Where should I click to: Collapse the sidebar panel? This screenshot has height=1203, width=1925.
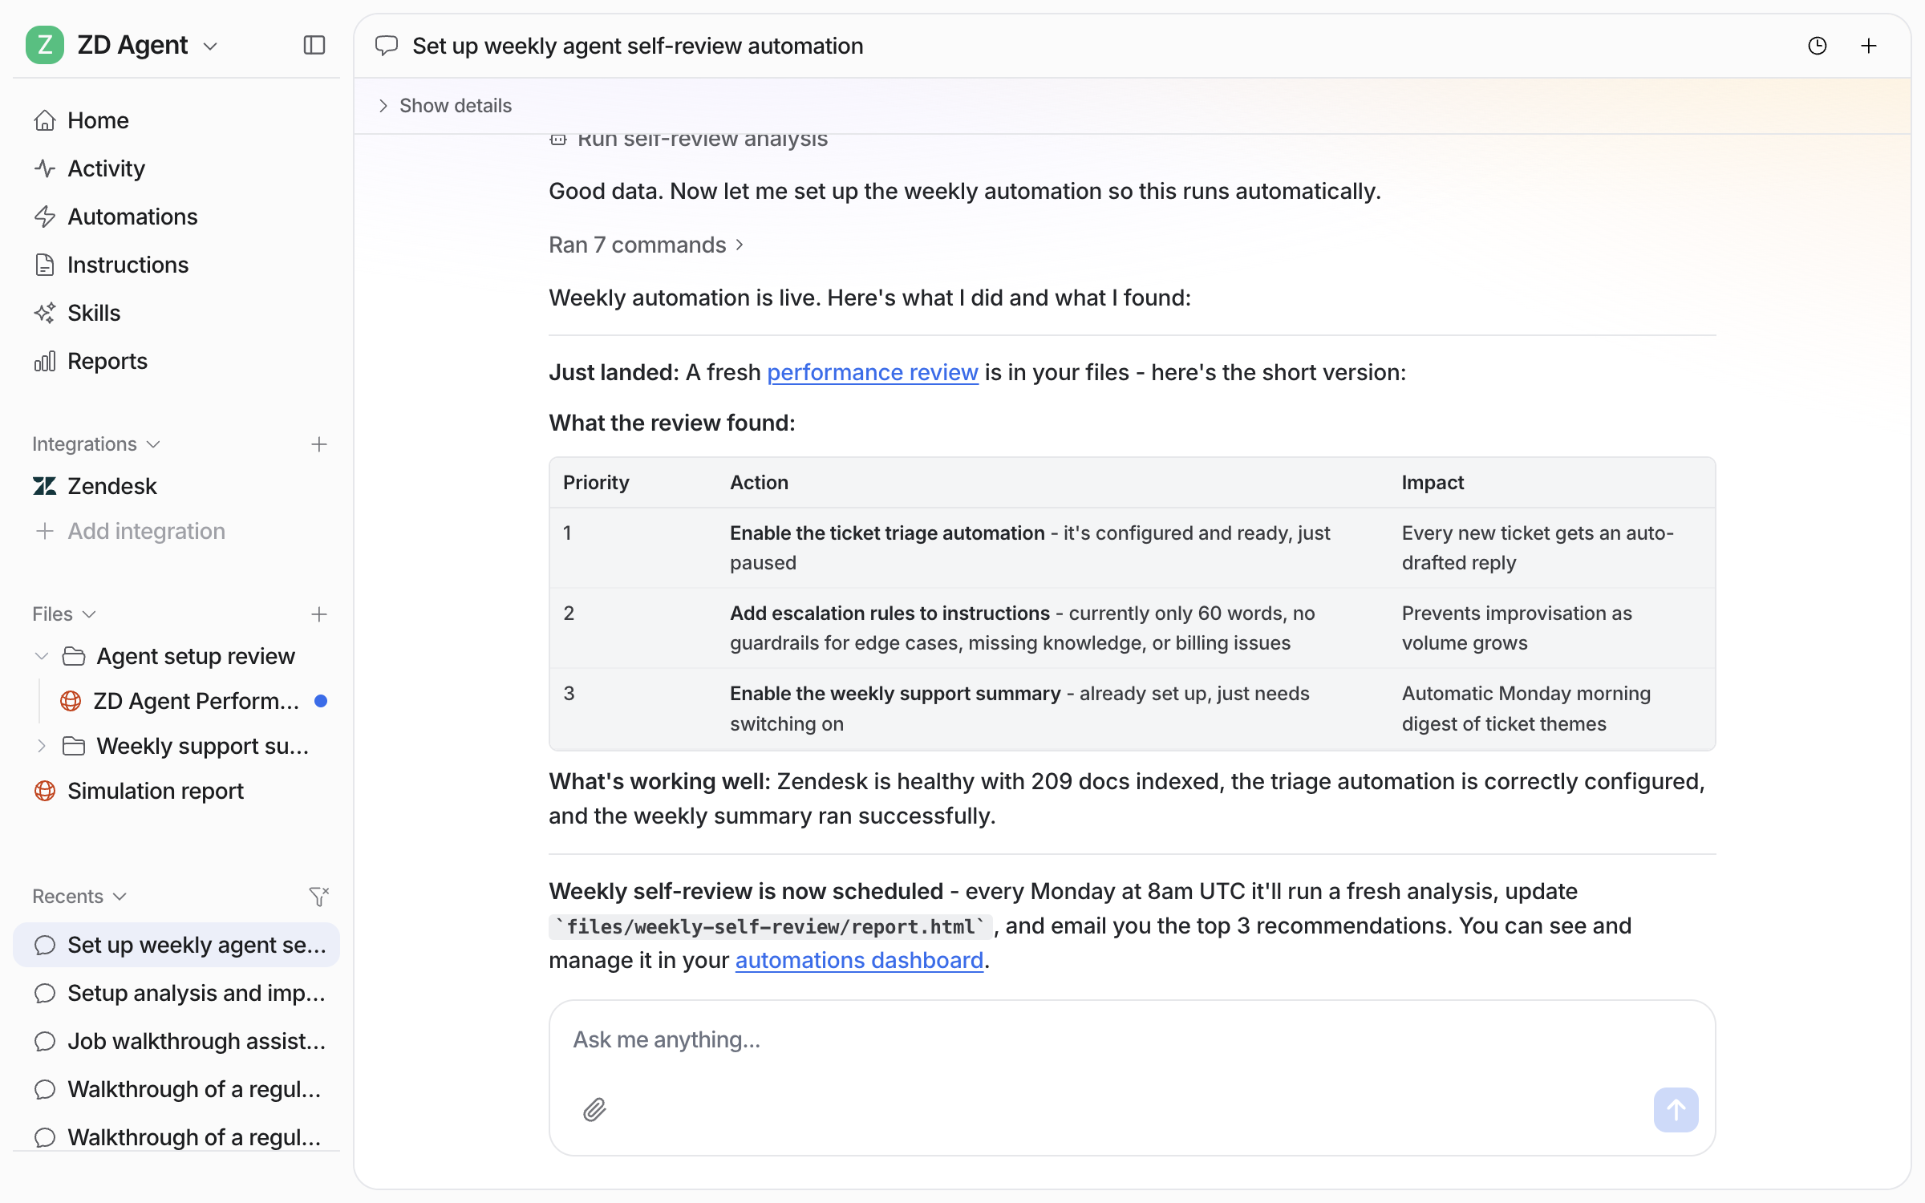314,45
